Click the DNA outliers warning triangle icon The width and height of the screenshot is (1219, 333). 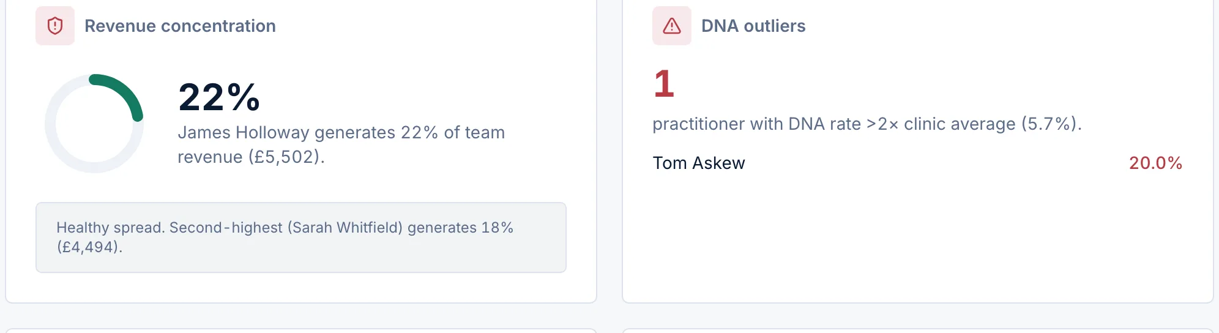[x=672, y=26]
